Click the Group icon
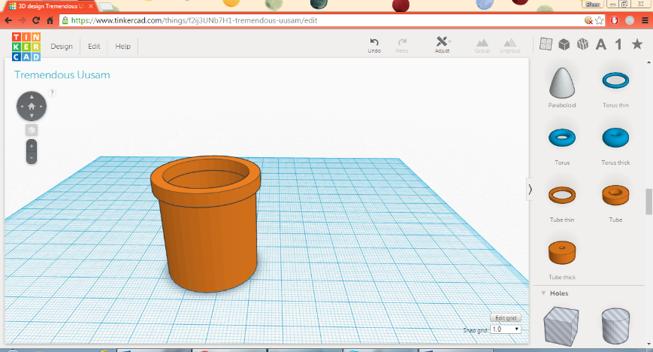Image resolution: width=653 pixels, height=352 pixels. click(482, 45)
